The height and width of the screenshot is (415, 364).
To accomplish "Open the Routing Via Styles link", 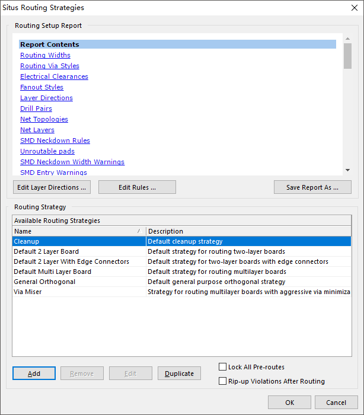I will tap(49, 66).
